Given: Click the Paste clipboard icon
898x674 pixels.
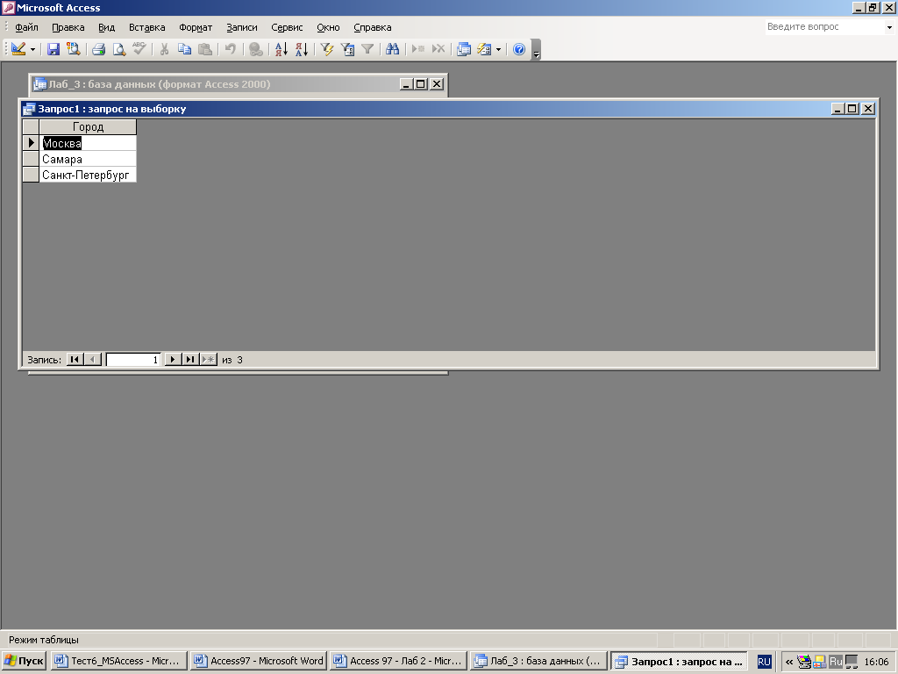Looking at the screenshot, I should [204, 49].
